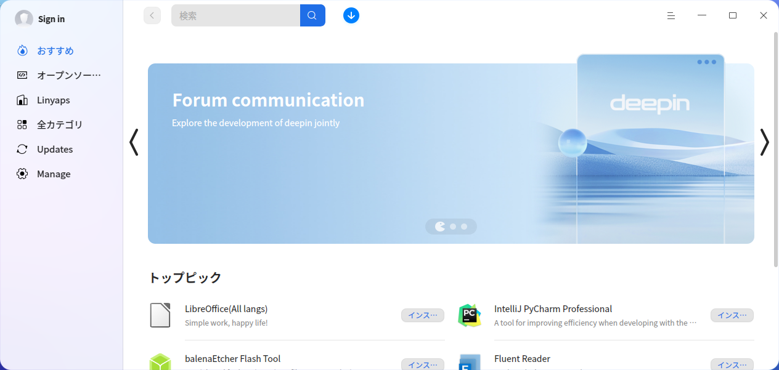
Task: Click the refresh icon beside Updates
Action: [x=22, y=149]
